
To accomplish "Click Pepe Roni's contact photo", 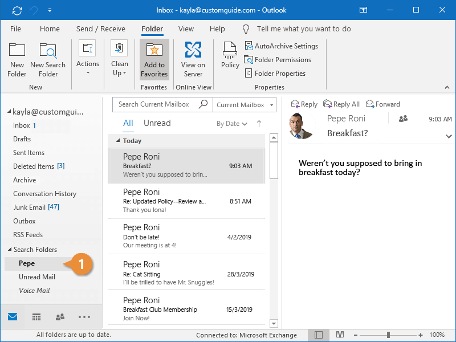I will pyautogui.click(x=302, y=125).
